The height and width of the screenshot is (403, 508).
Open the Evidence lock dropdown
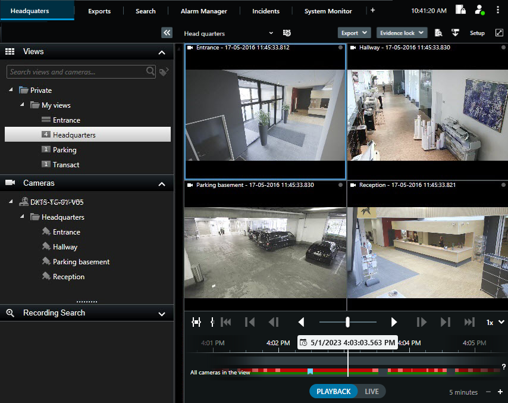click(x=402, y=33)
